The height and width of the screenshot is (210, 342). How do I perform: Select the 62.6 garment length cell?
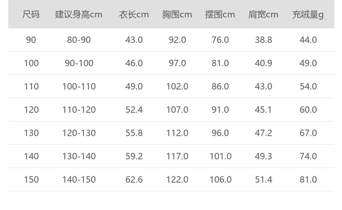point(134,180)
